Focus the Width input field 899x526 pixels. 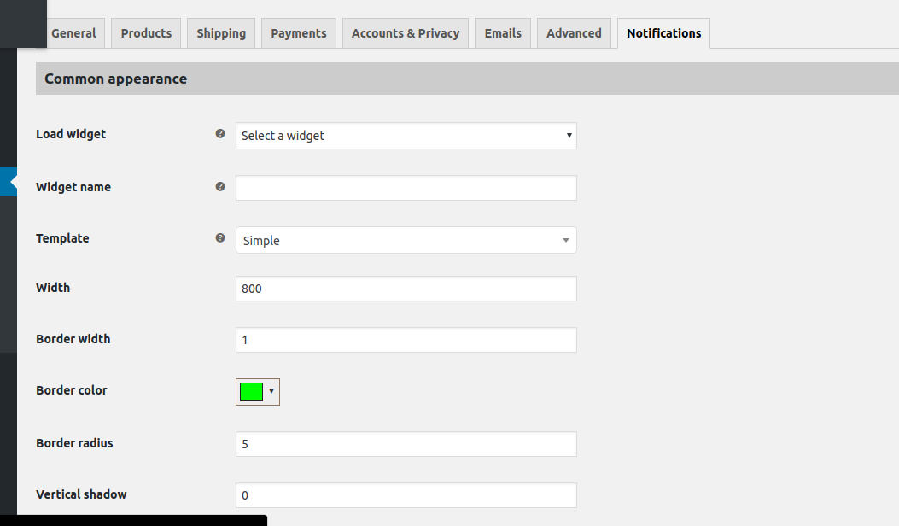(406, 289)
